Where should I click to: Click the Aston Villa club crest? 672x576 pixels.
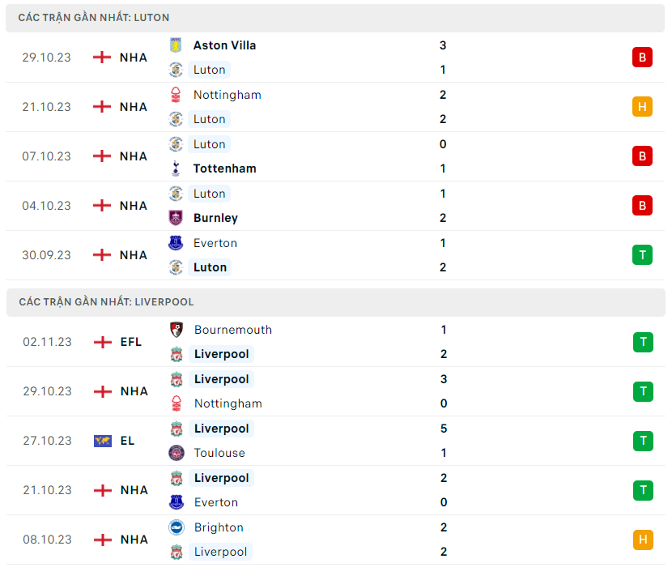point(176,45)
